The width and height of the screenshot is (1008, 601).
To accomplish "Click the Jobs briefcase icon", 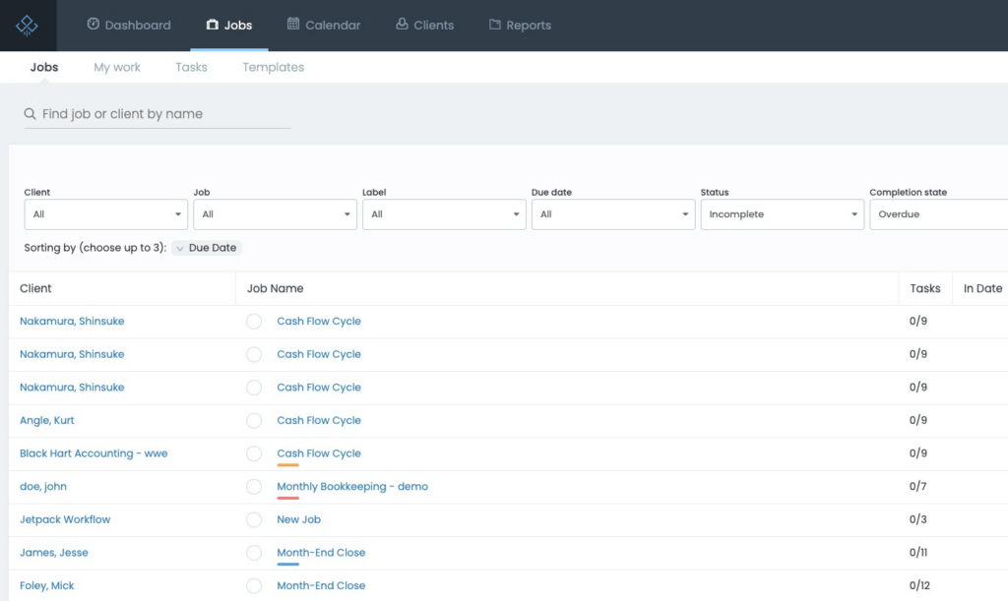I will [212, 25].
